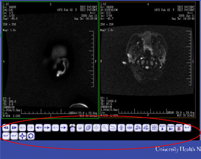This screenshot has width=201, height=159.
Task: Click the greyed-out previous image arrow
Action: click(55, 128)
